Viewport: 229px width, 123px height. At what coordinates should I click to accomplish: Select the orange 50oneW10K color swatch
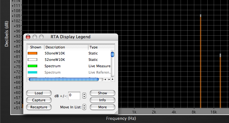(32, 53)
